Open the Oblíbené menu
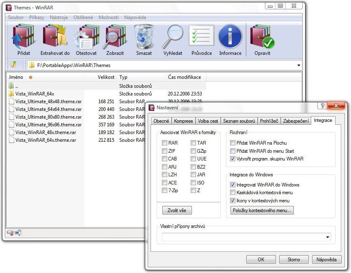This screenshot has height=273, width=351. (83, 17)
